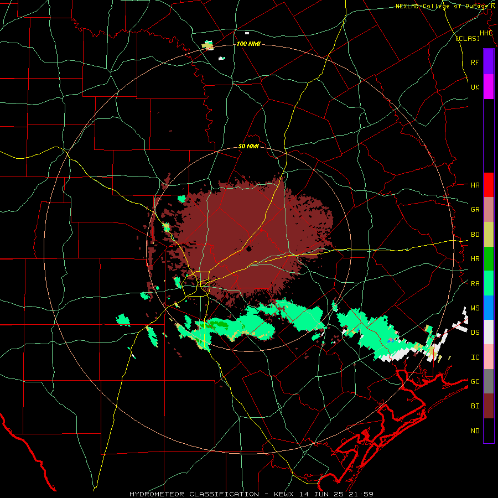Click the UK legend label

(475, 87)
